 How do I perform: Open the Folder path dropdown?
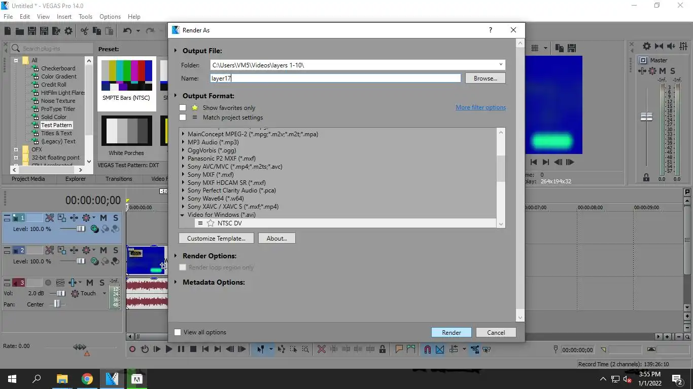(x=500, y=65)
